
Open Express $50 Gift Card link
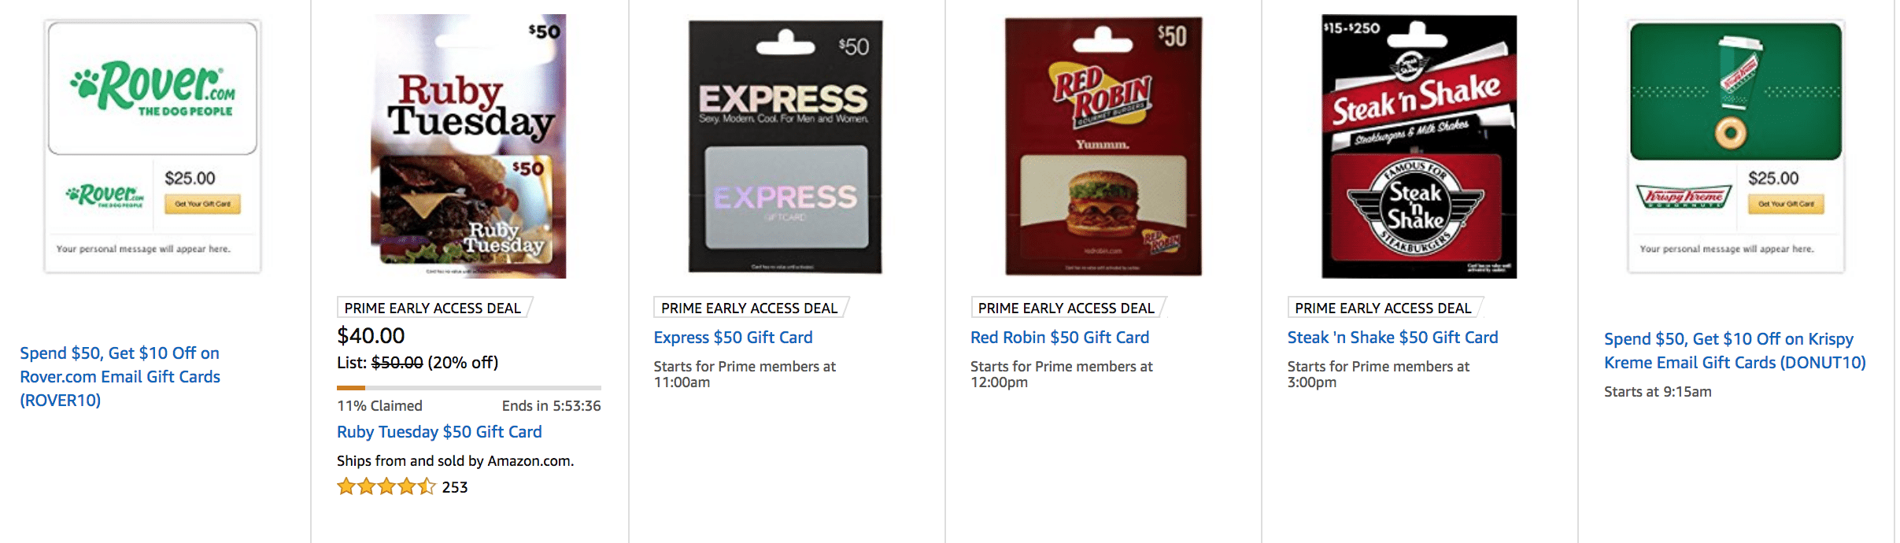click(733, 338)
